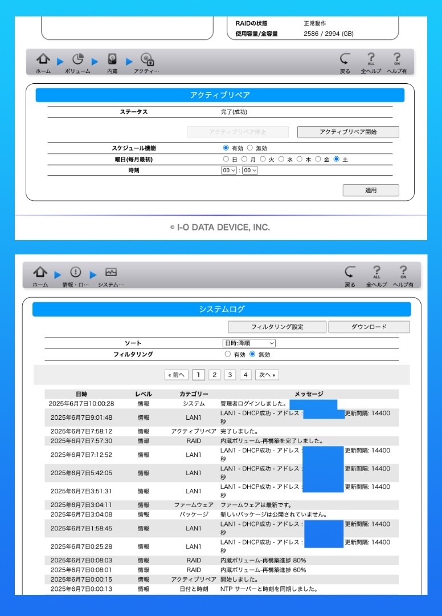Click the カテゴリー column header
Image resolution: width=442 pixels, height=616 pixels.
tap(194, 394)
